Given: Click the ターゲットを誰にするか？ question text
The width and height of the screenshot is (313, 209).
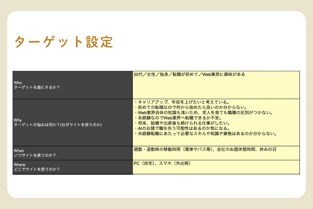Looking at the screenshot, I should [x=37, y=88].
